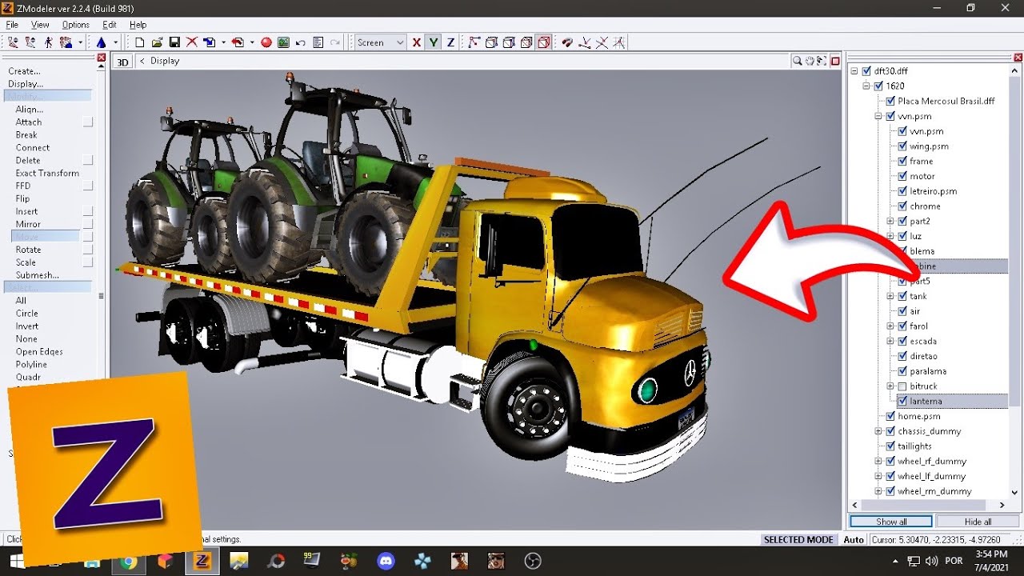Click the Show all button

[891, 522]
